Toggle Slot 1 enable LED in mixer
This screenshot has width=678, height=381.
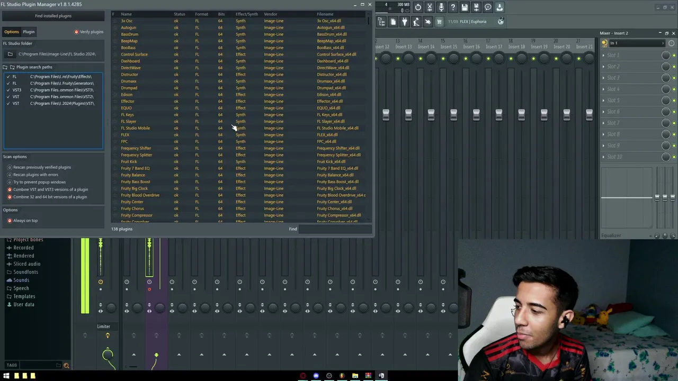(x=674, y=56)
